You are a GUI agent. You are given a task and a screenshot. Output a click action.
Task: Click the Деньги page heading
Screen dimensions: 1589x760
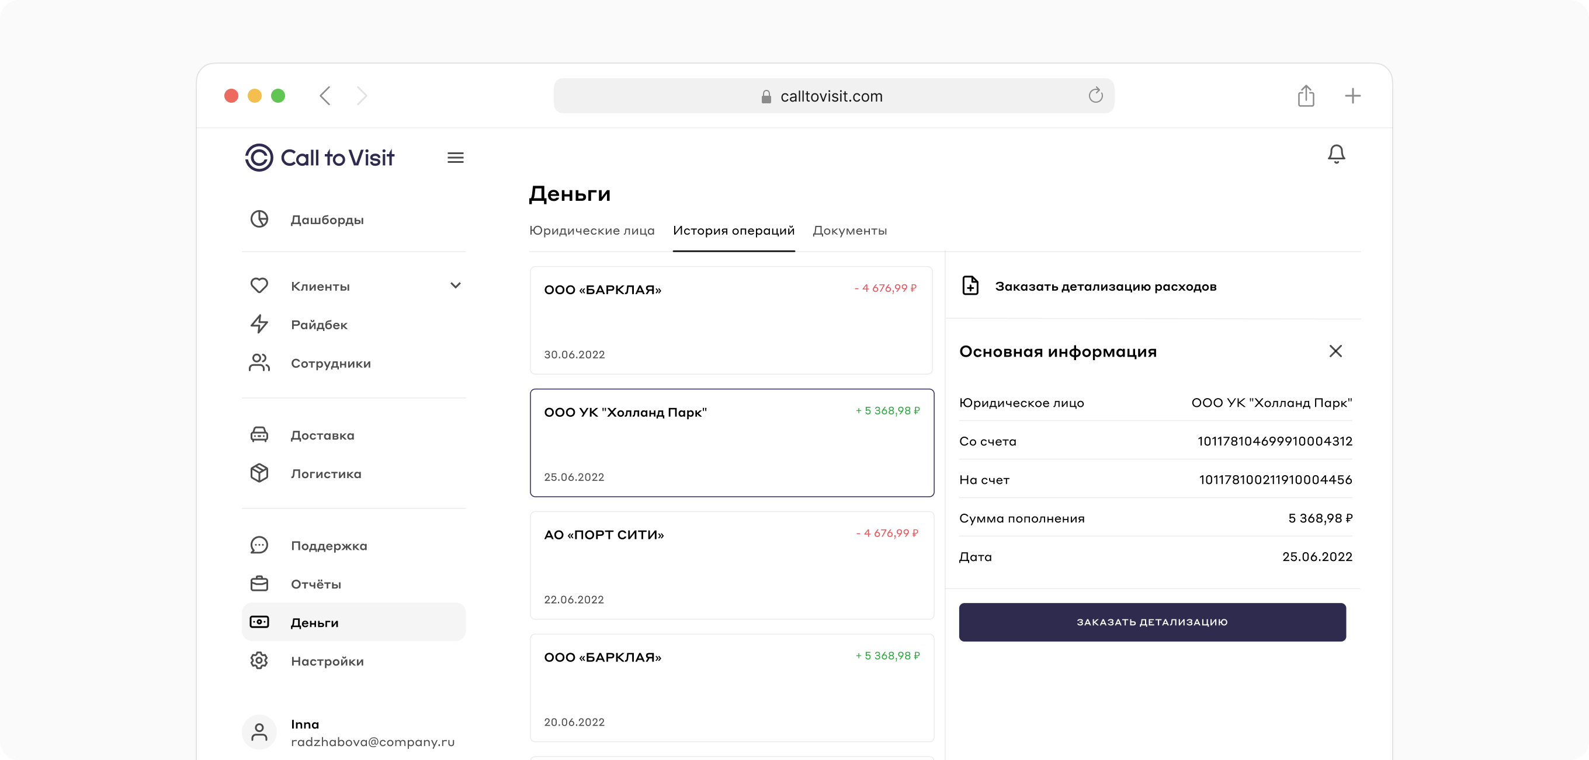point(570,194)
